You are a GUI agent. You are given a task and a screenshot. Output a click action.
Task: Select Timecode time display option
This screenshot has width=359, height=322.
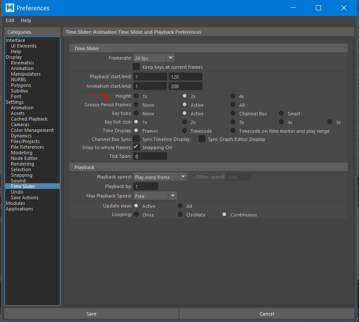point(185,131)
